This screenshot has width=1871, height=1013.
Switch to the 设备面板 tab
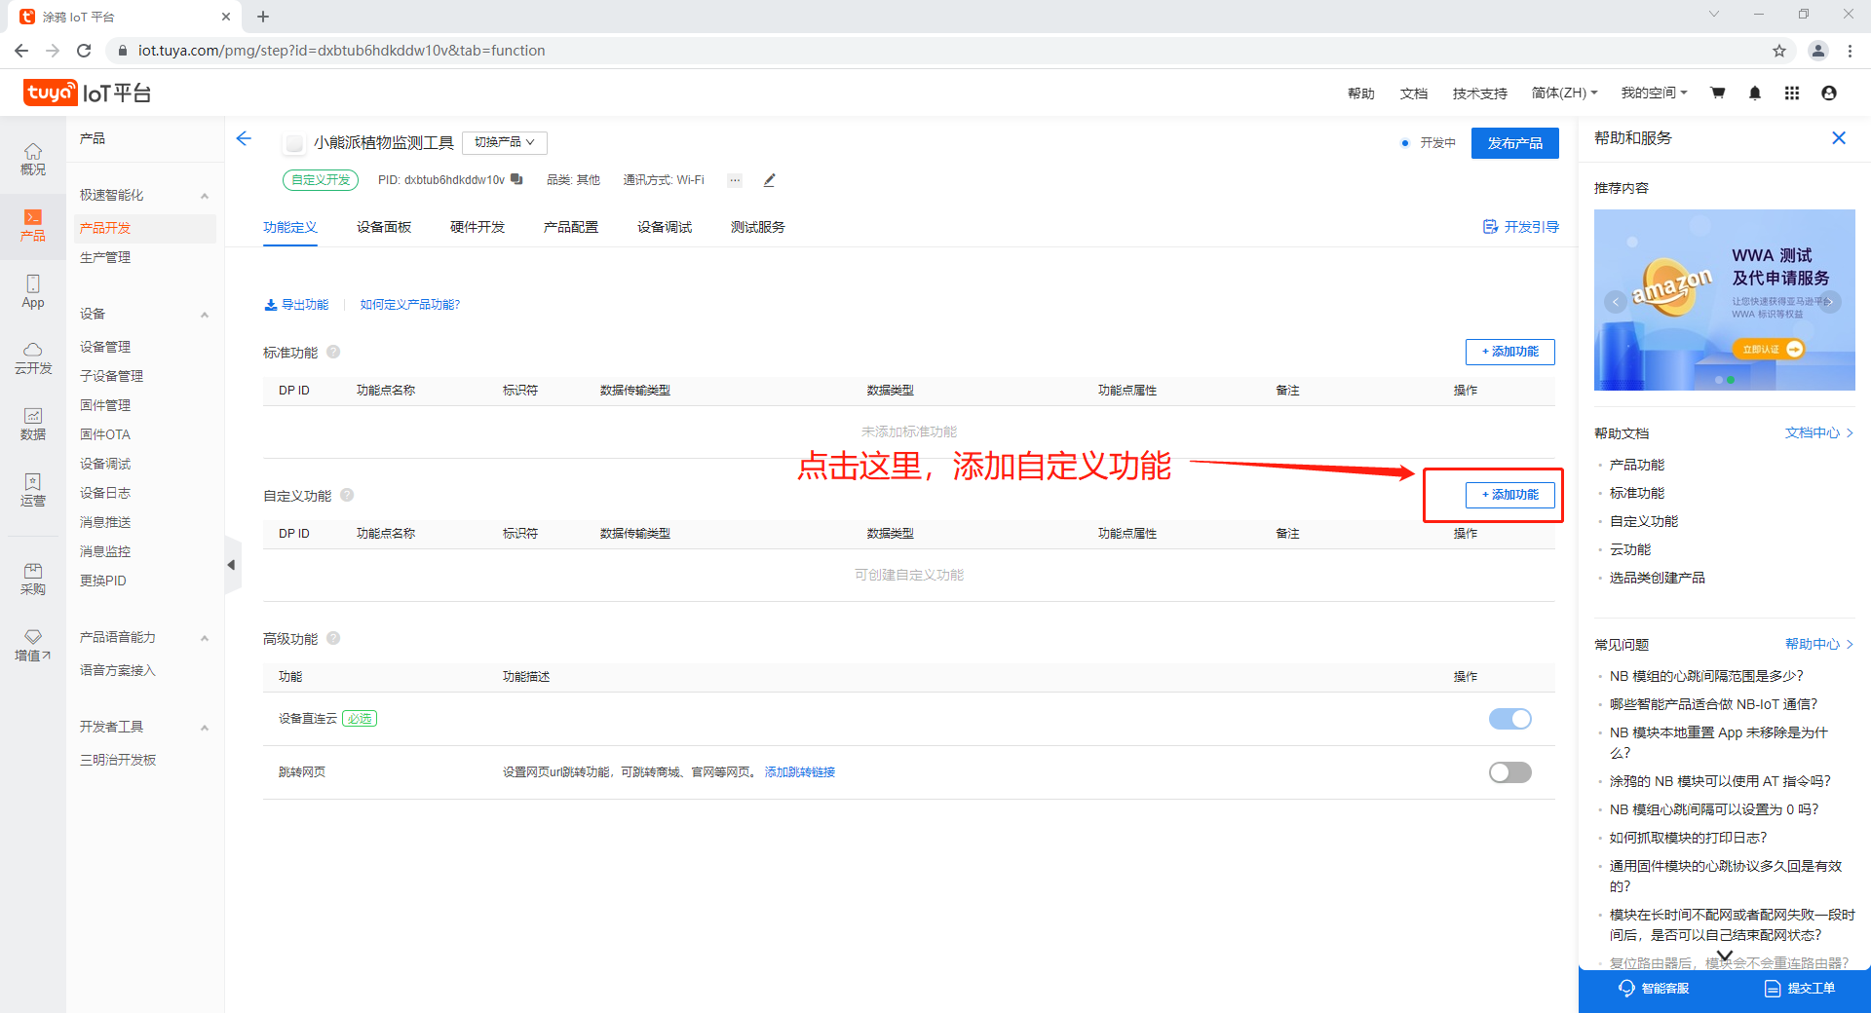[384, 227]
